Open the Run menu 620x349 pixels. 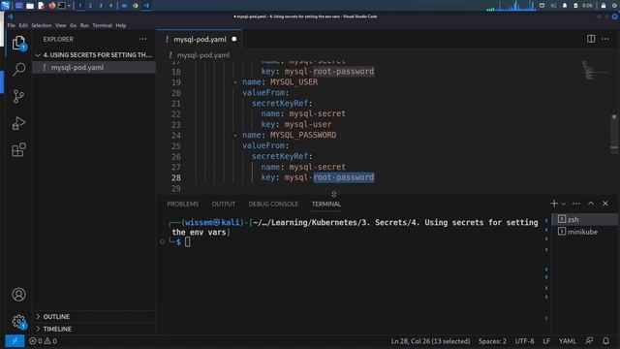pos(84,25)
